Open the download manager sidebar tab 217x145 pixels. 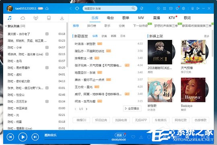click(x=62, y=18)
